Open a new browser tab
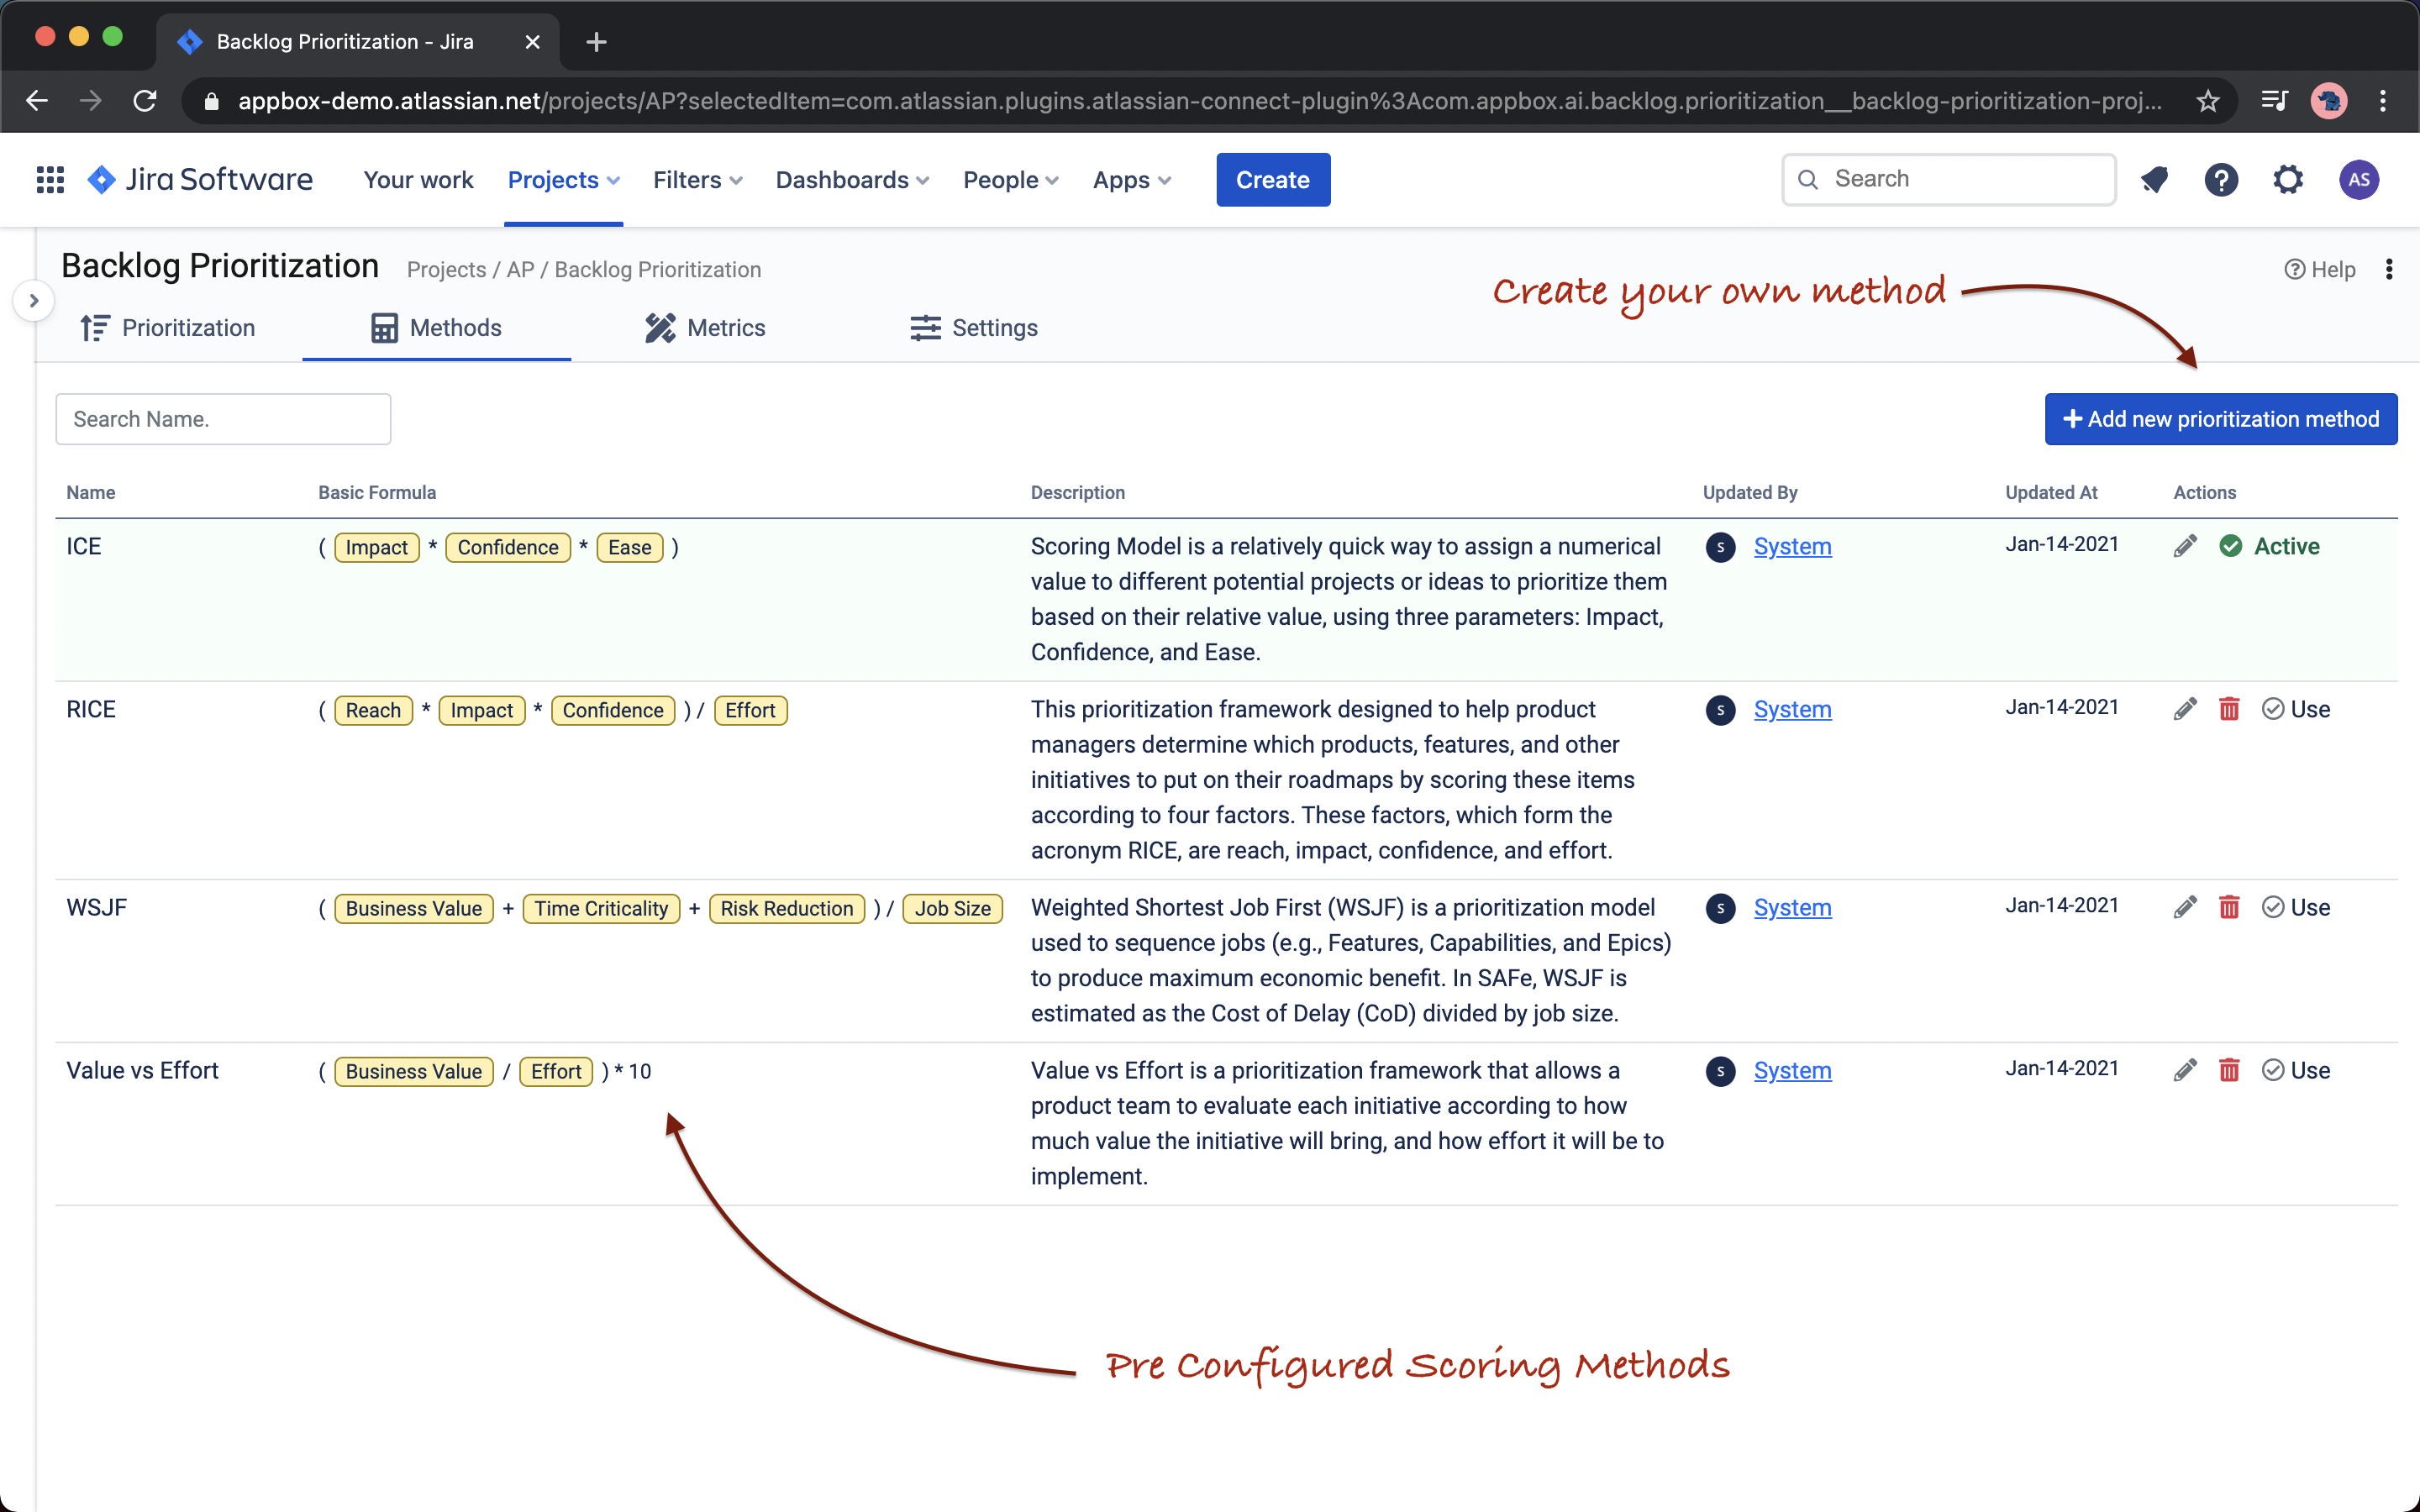Screen dimensions: 2420x1512 point(596,42)
